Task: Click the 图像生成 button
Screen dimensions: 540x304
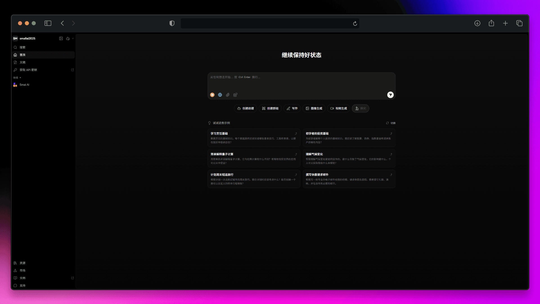Action: [314, 108]
